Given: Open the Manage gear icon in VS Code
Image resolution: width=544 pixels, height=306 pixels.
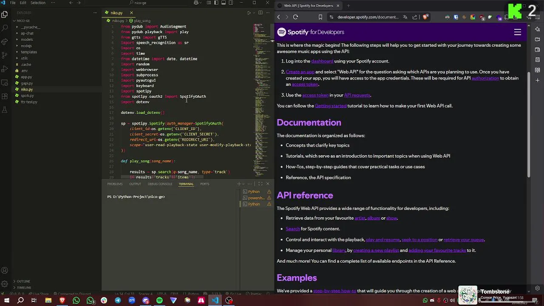Looking at the screenshot, I should [5, 284].
